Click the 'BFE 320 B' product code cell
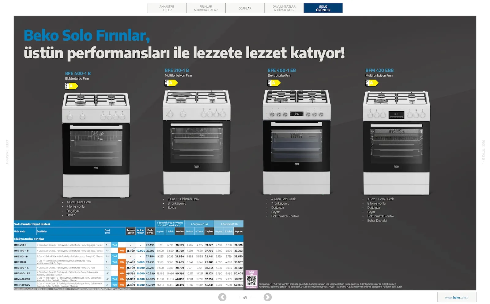Viewport: 490px width, 304px height. tap(20, 262)
